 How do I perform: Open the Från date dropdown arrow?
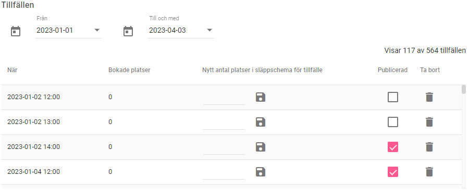[x=97, y=30]
